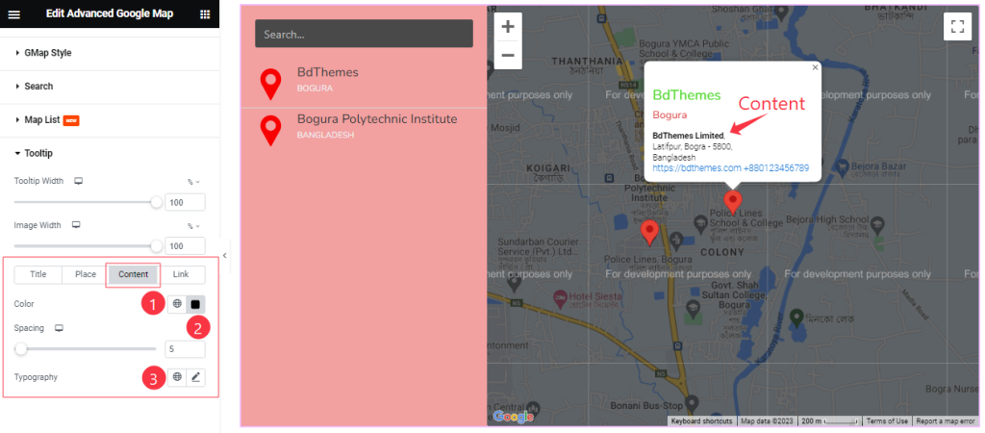Select the Content tab
Screen dimensions: 985x433
[133, 274]
